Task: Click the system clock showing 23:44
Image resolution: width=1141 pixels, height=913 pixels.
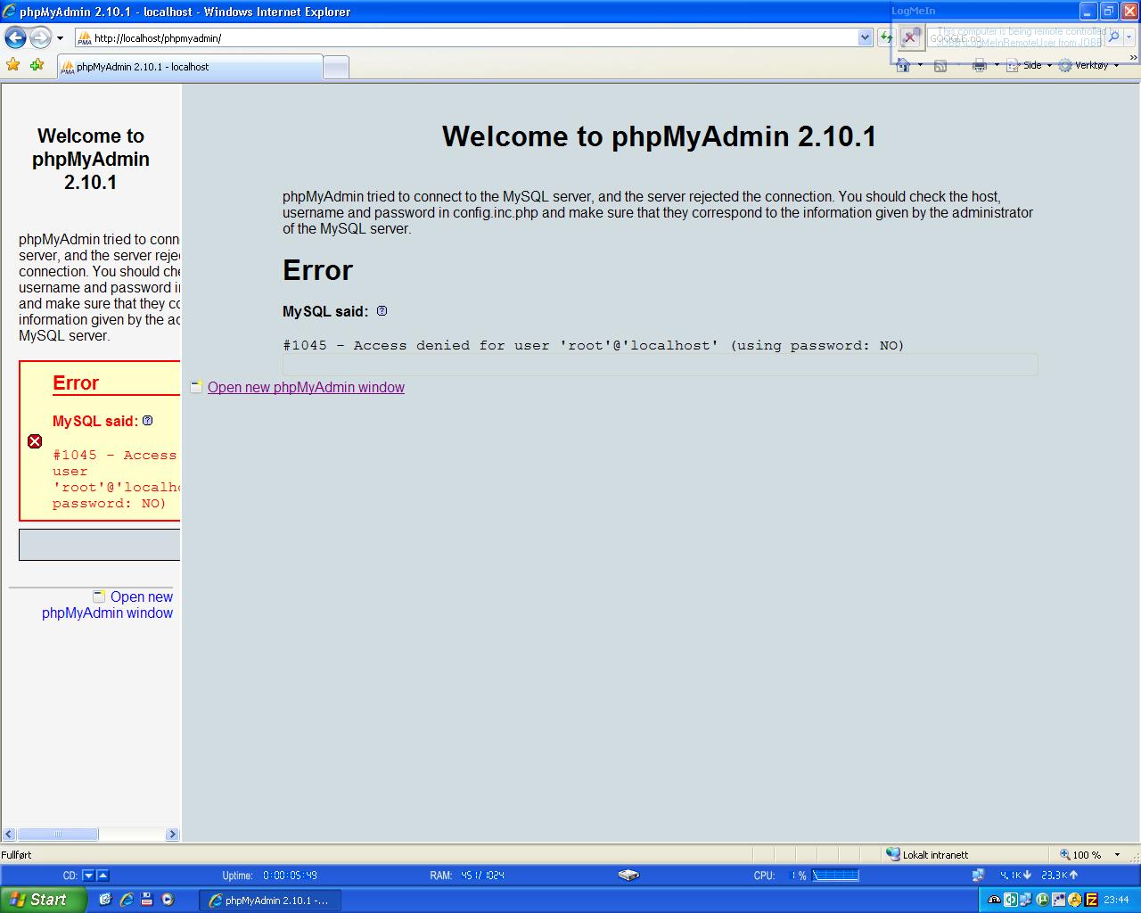Action: point(1116,900)
